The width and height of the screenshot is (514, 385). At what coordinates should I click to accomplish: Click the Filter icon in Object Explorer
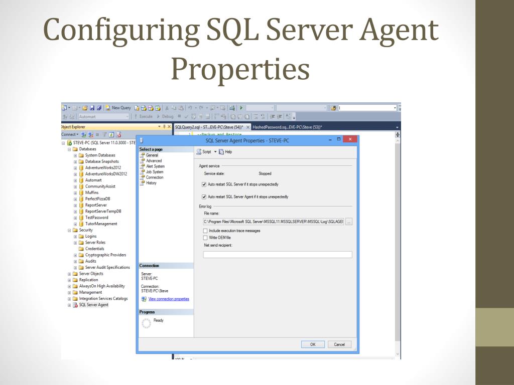(104, 134)
